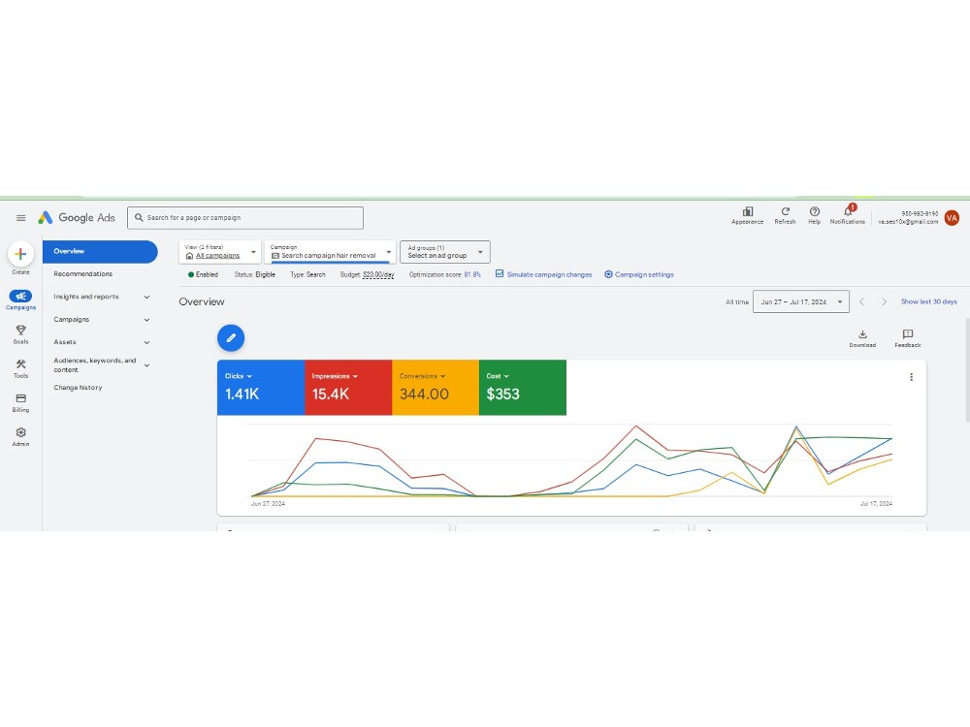Screen dimensions: 970x727
Task: Select the Overview menu item
Action: pos(100,252)
